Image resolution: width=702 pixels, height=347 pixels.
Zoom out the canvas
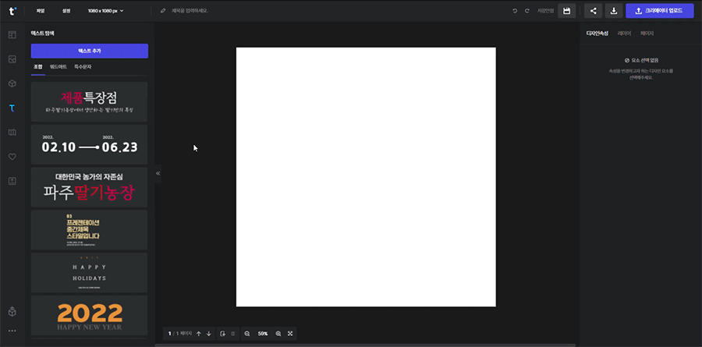tap(247, 334)
